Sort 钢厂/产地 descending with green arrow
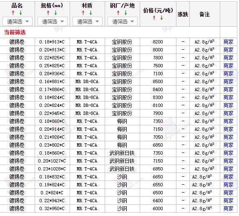 [126, 13]
